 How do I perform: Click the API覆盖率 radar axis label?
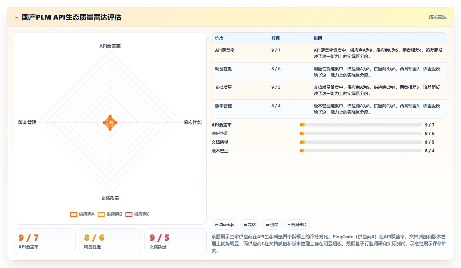coord(110,46)
